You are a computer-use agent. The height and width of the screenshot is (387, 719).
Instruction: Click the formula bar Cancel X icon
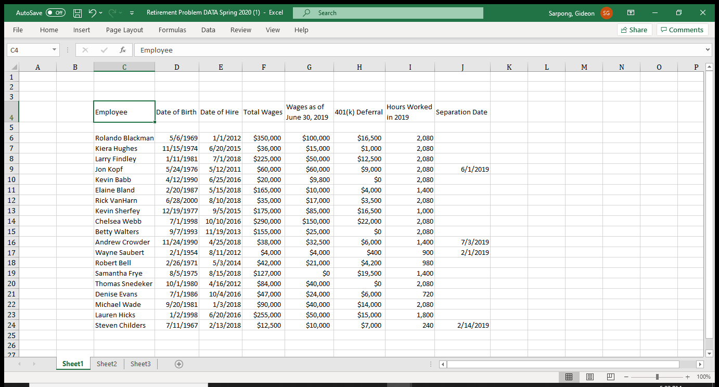[x=85, y=50]
